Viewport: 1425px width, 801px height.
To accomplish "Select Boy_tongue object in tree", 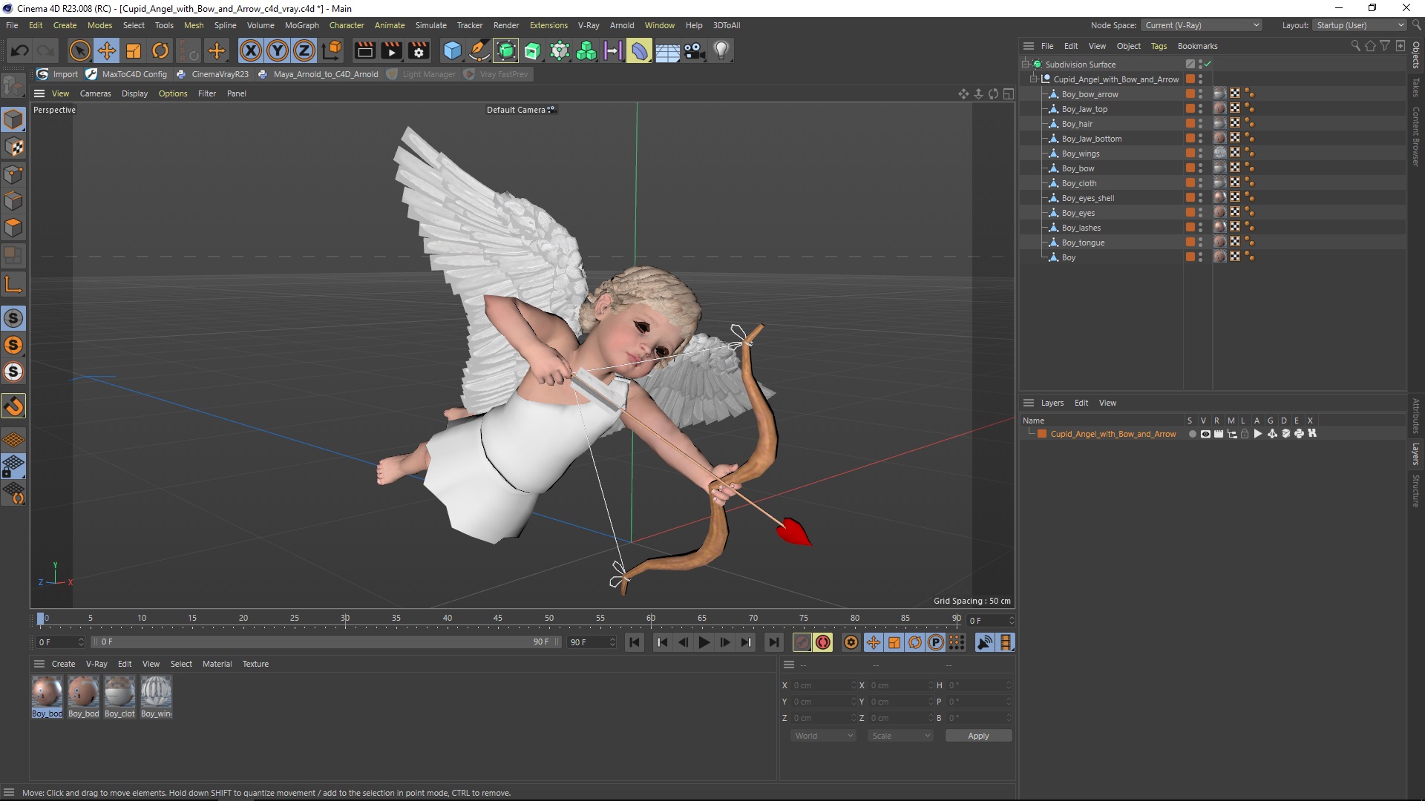I will pos(1083,243).
